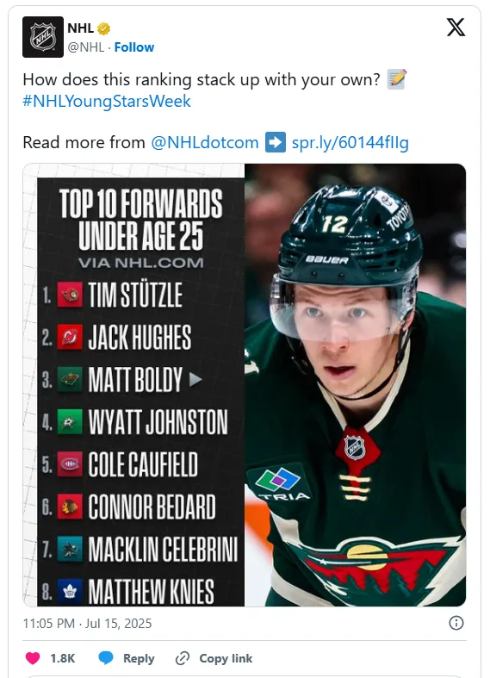Open the Matt Boldy player photo
Image resolution: width=490 pixels, height=678 pixels.
click(x=355, y=385)
